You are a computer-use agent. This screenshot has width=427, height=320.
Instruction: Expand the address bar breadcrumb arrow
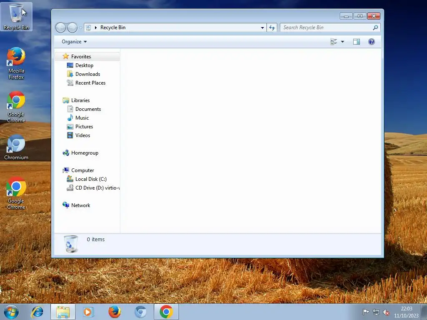[95, 27]
